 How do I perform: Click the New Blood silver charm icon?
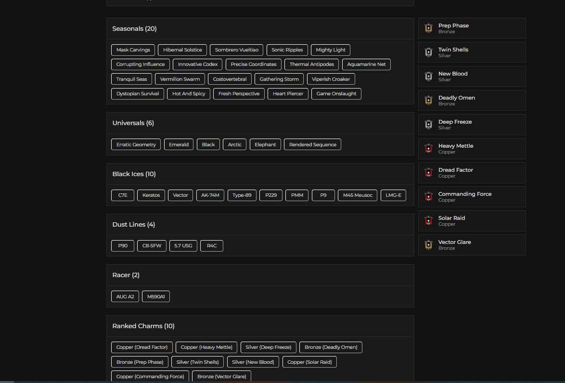point(428,77)
